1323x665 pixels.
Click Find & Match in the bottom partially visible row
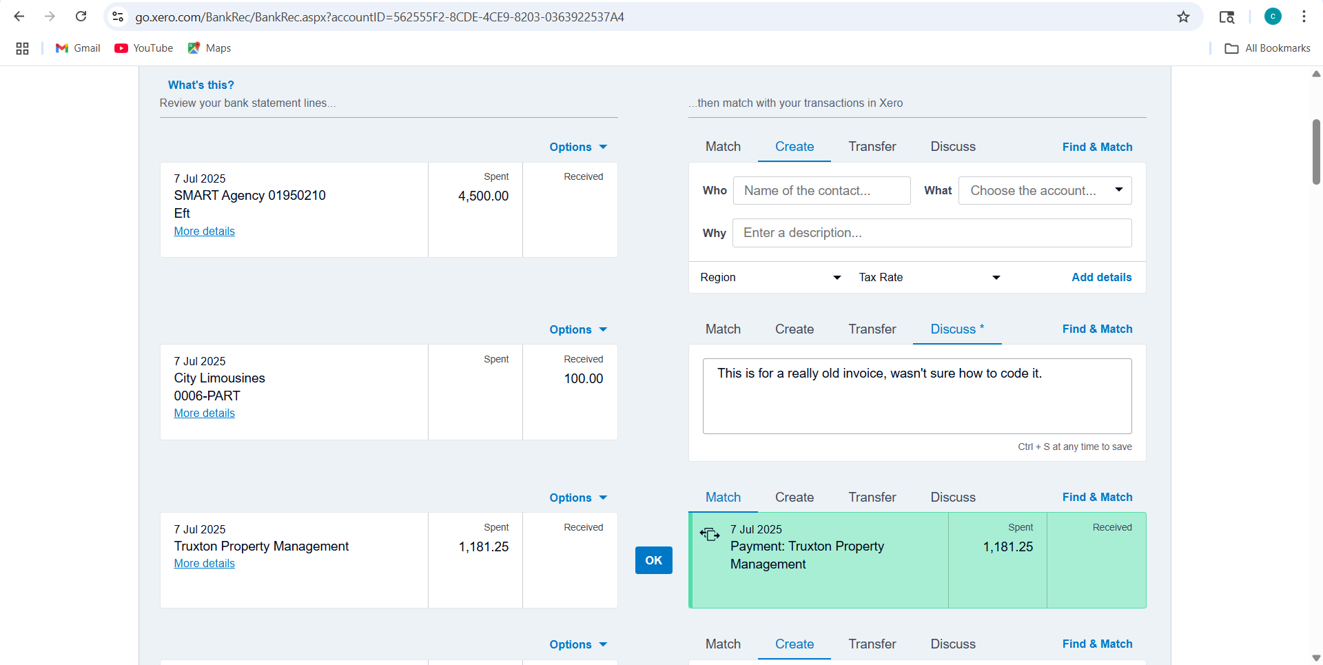pyautogui.click(x=1097, y=644)
